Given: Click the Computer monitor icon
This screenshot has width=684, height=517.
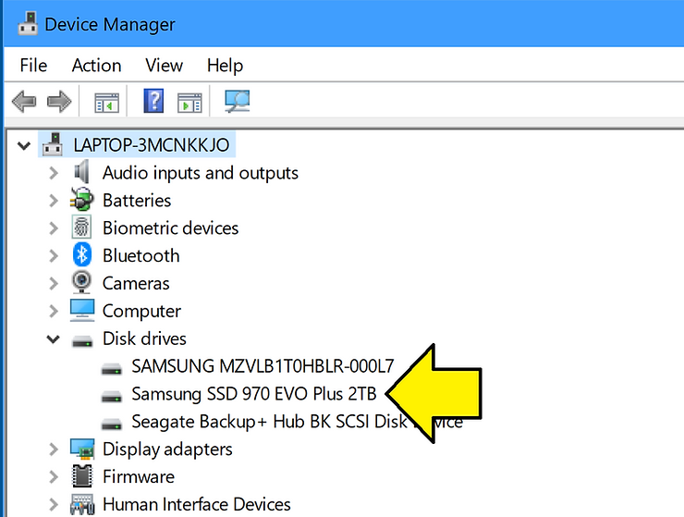Looking at the screenshot, I should 82,310.
